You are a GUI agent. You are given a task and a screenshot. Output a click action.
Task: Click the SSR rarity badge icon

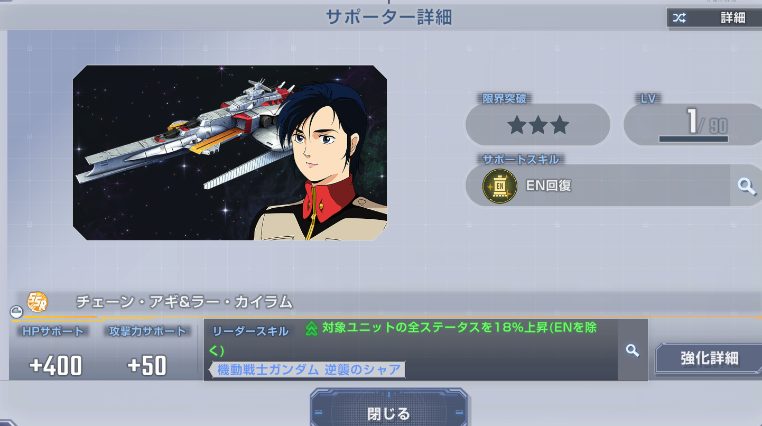tap(37, 302)
